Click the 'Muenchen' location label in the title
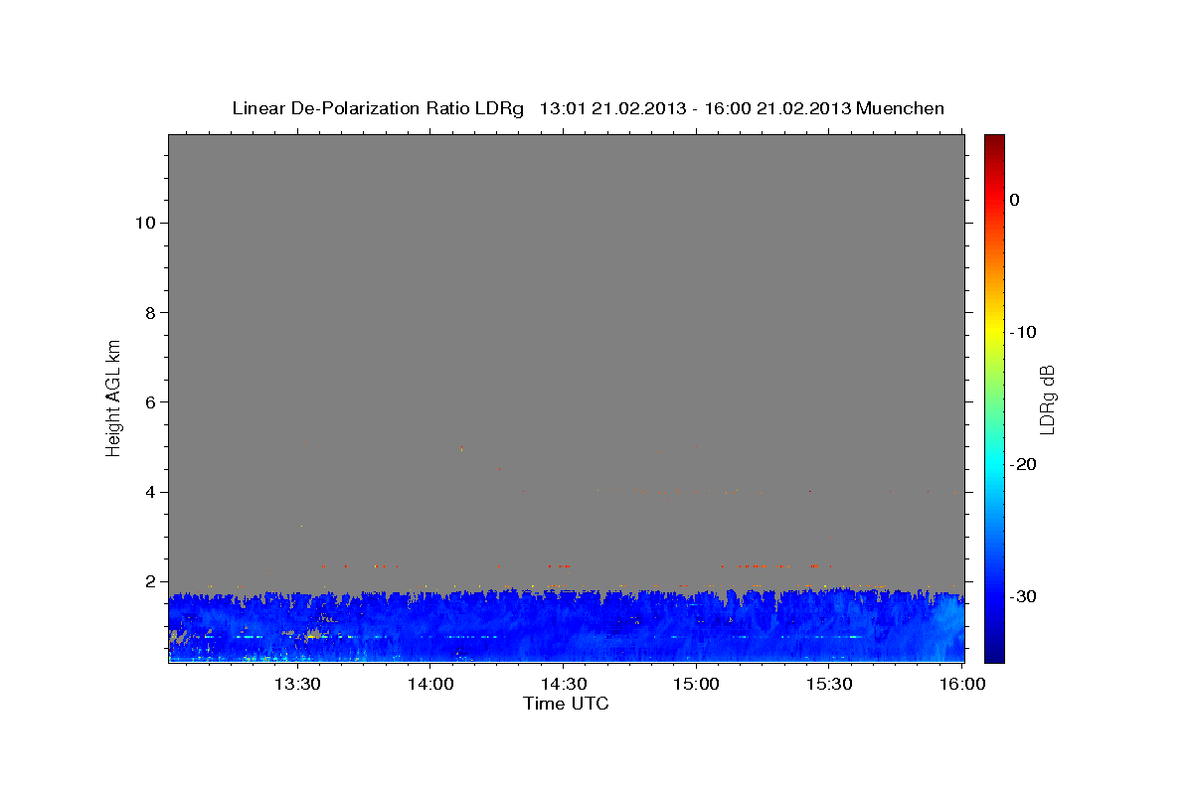The image size is (1193, 795). point(901,108)
